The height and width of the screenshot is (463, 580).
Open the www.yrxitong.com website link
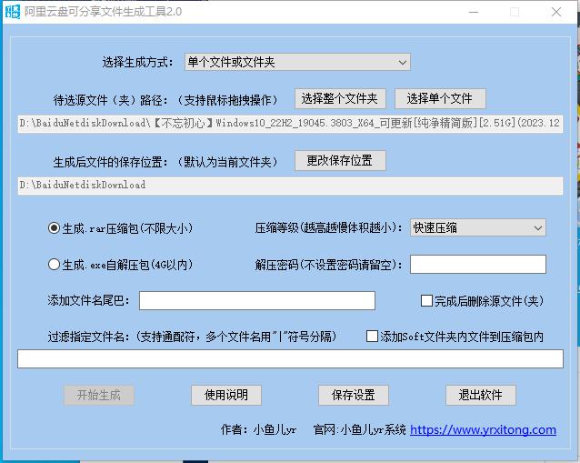(483, 429)
